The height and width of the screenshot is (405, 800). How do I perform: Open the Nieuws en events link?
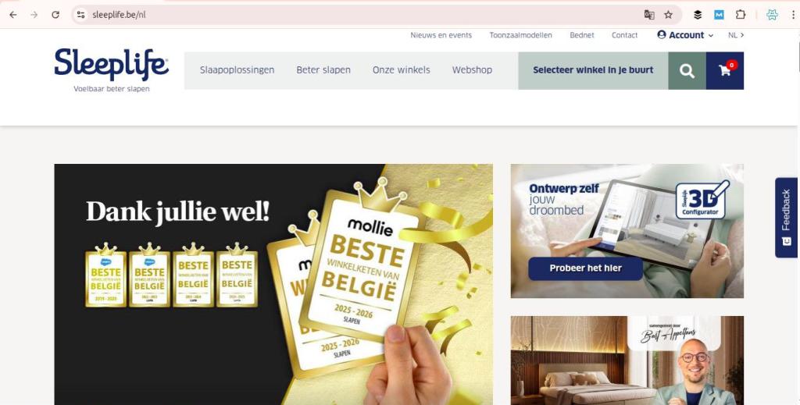pos(441,35)
